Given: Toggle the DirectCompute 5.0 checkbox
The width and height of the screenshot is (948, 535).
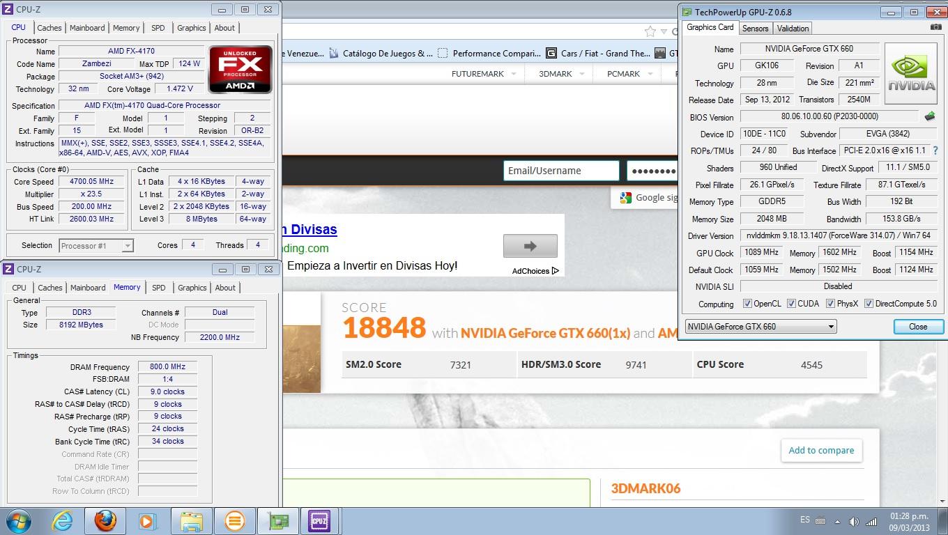Looking at the screenshot, I should [x=869, y=303].
